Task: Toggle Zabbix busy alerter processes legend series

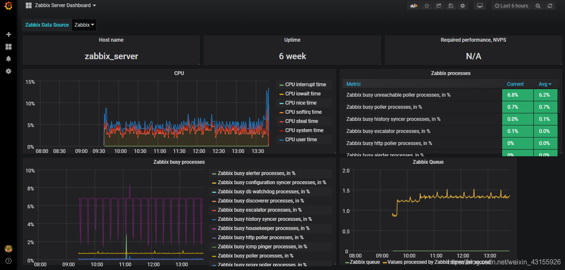Action: [x=256, y=173]
